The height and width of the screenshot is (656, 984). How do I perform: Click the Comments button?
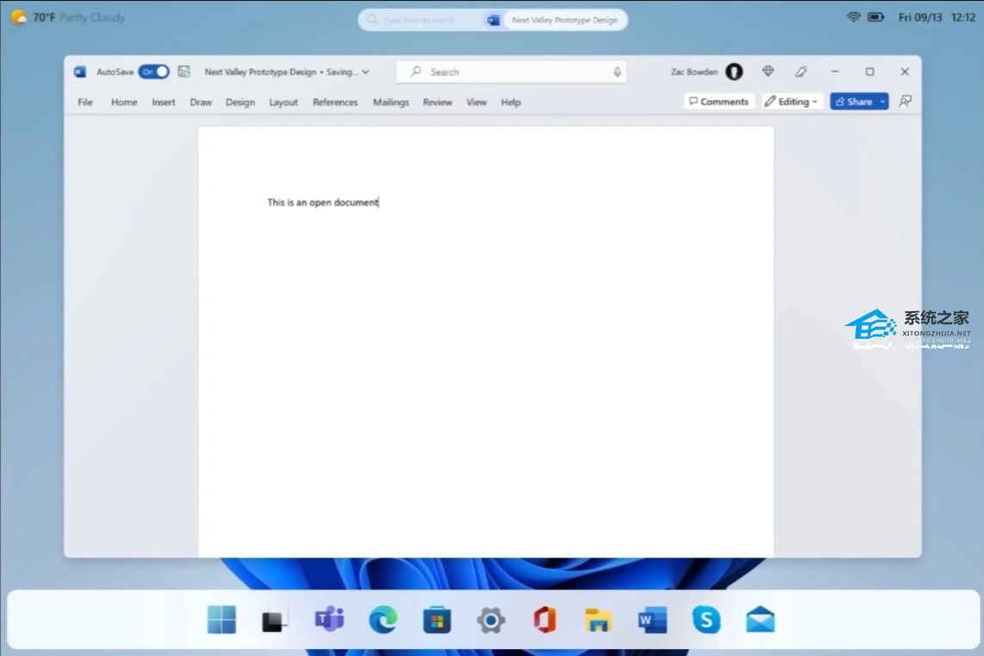tap(719, 102)
